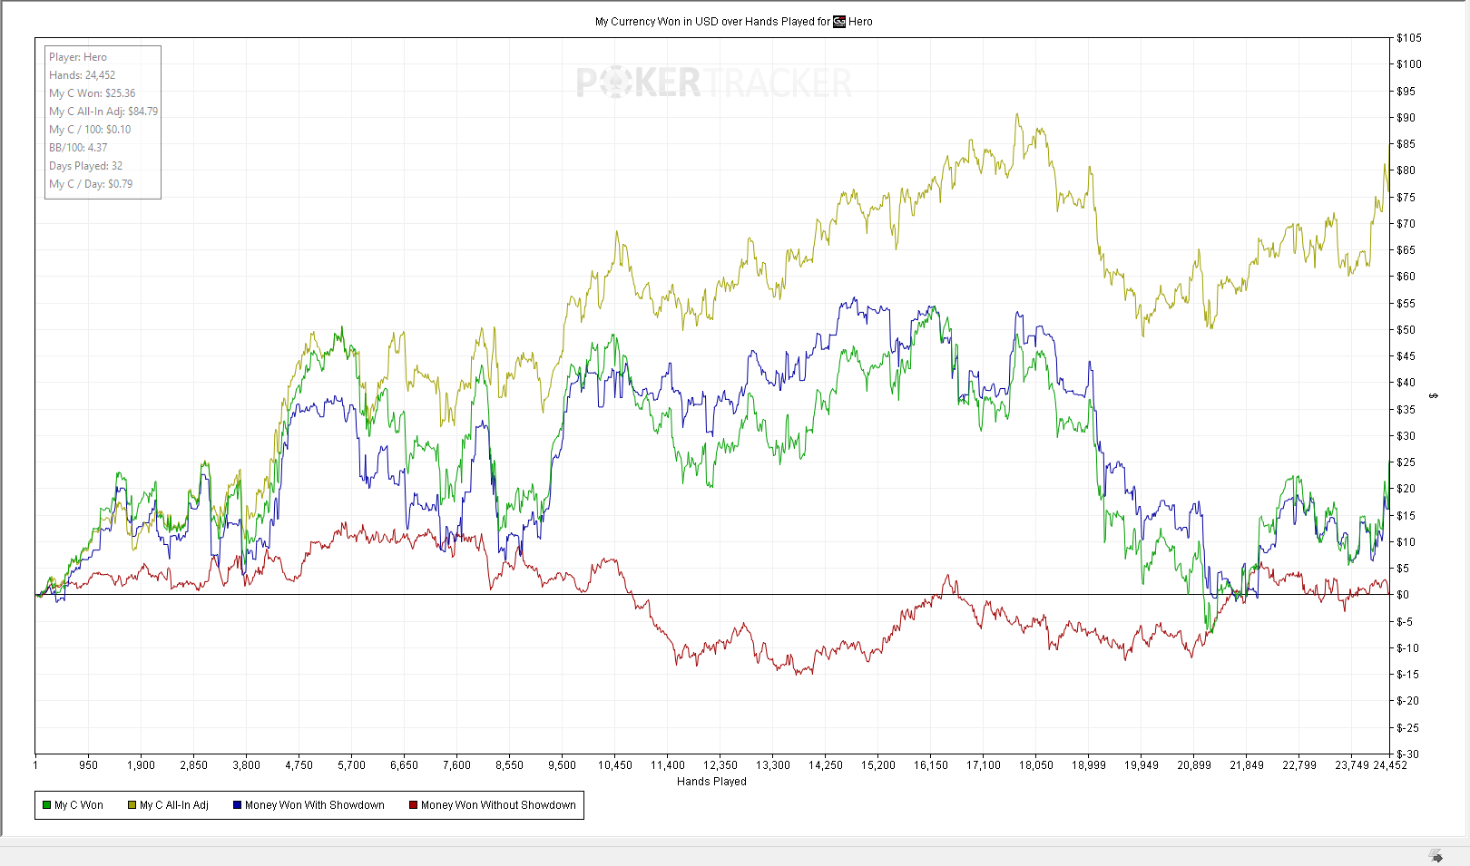Click the $50 y-axis label
The width and height of the screenshot is (1470, 866).
pyautogui.click(x=1406, y=330)
